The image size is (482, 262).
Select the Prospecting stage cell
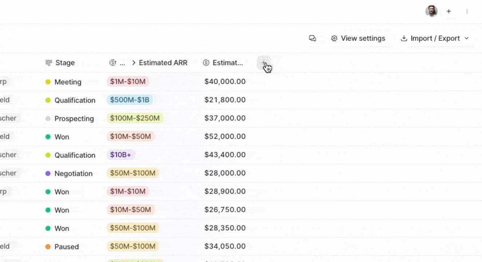click(x=74, y=119)
